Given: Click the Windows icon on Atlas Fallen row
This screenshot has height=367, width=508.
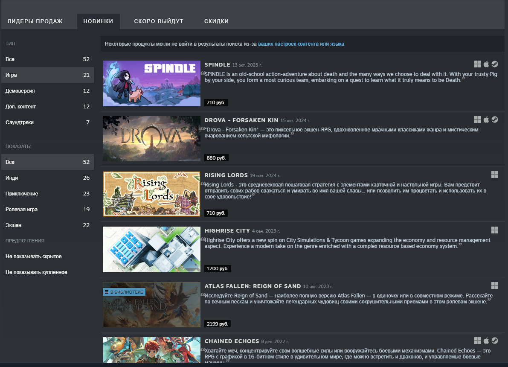Looking at the screenshot, I should pos(494,285).
